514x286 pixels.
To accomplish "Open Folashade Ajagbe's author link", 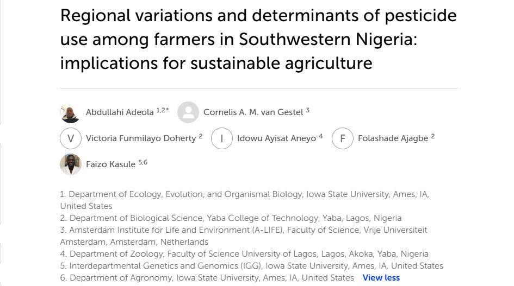I will pos(393,138).
